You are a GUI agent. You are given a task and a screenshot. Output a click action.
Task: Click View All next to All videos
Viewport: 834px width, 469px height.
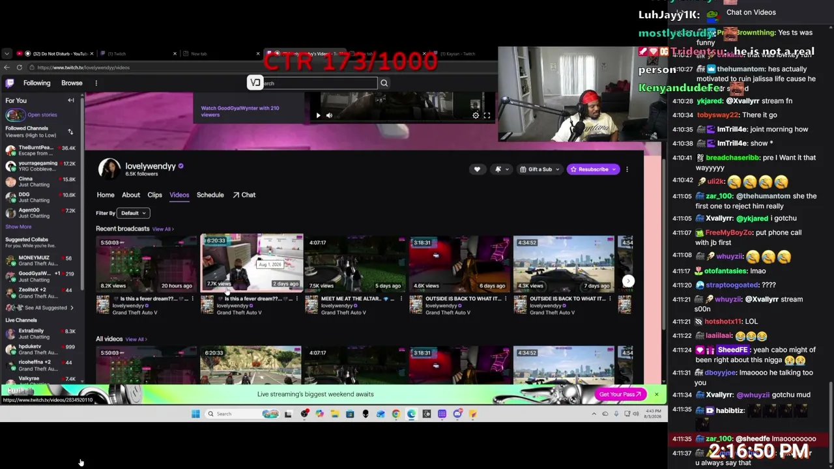point(136,339)
